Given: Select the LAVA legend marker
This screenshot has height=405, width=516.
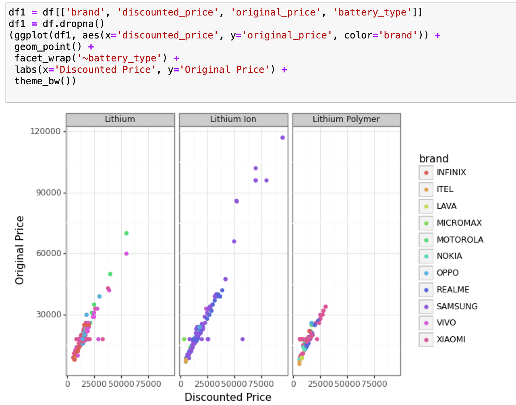Looking at the screenshot, I should click(x=426, y=206).
